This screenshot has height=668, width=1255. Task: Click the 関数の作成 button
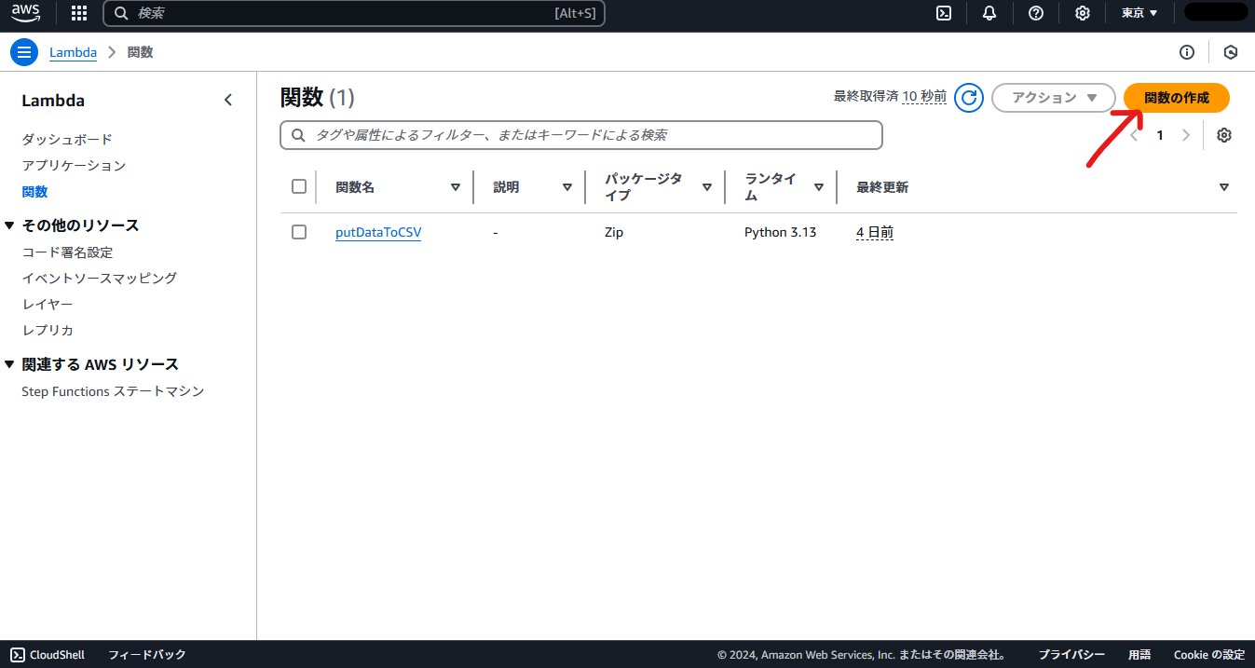point(1176,97)
